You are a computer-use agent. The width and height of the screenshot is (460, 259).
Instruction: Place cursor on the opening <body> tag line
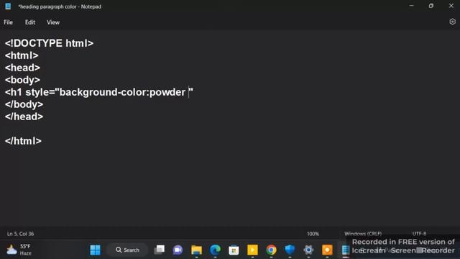click(22, 80)
